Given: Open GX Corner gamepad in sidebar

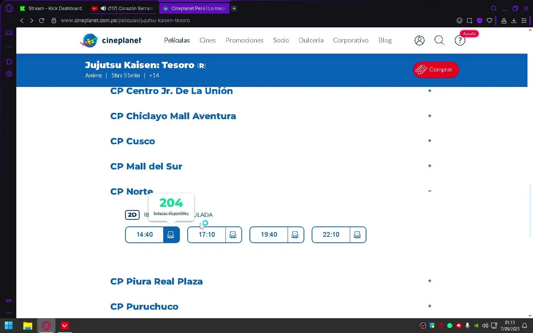Looking at the screenshot, I should coord(9,33).
